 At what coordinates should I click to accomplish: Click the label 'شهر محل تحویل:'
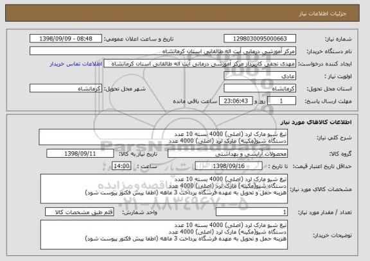[x=125, y=88]
